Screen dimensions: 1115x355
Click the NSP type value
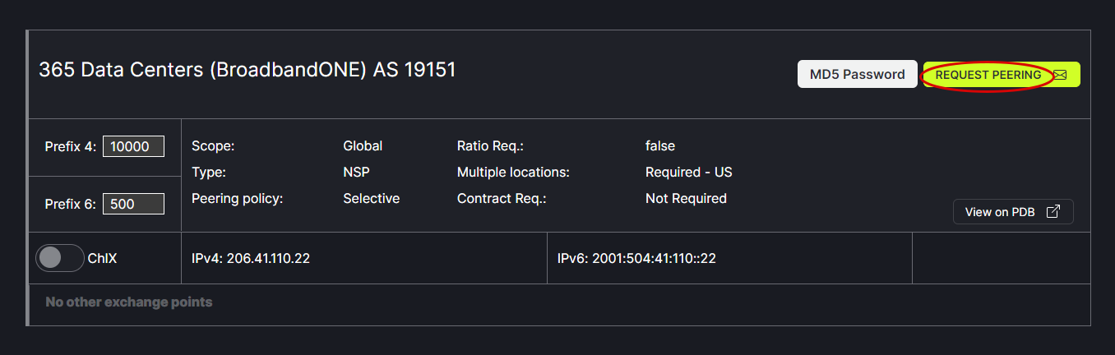[356, 172]
